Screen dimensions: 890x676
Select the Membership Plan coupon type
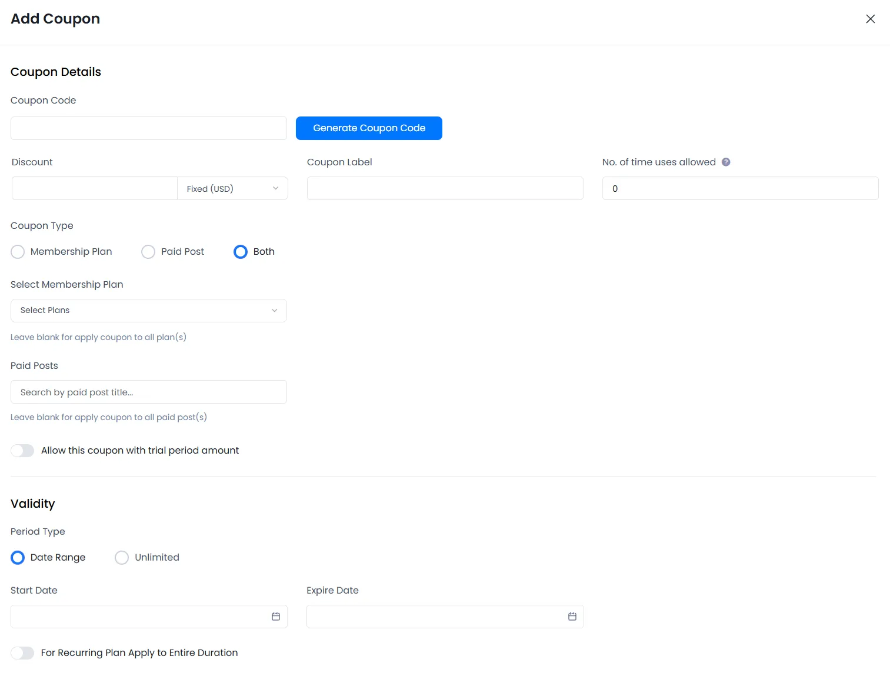(17, 251)
